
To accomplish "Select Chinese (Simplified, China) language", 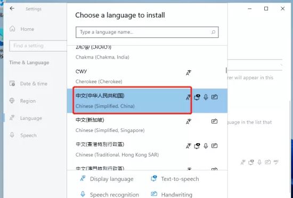I will (x=147, y=101).
